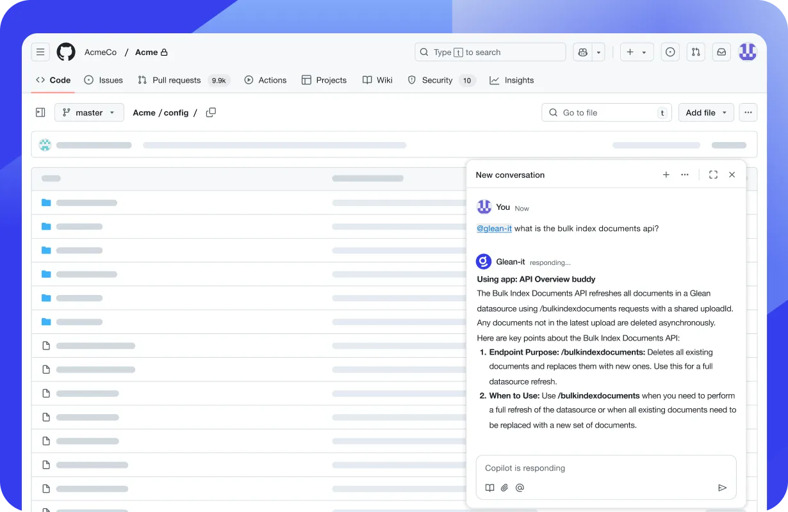
Task: Open the Acme repository link
Action: (x=146, y=52)
